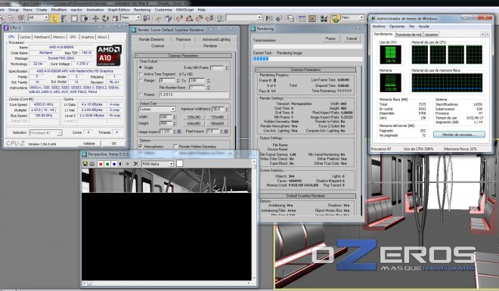Open the RGB Alpha channel dropdown

(x=157, y=164)
